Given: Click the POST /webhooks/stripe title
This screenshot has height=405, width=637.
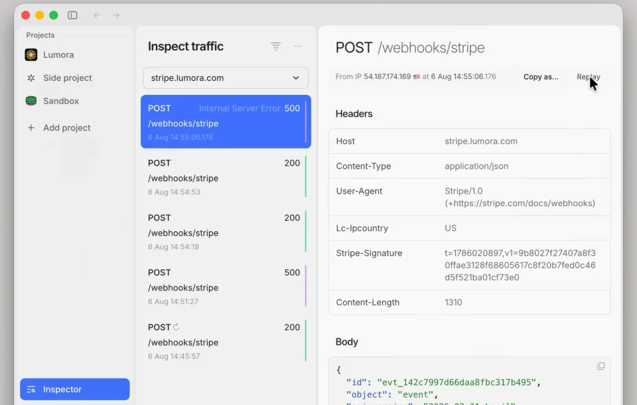Looking at the screenshot, I should [410, 48].
